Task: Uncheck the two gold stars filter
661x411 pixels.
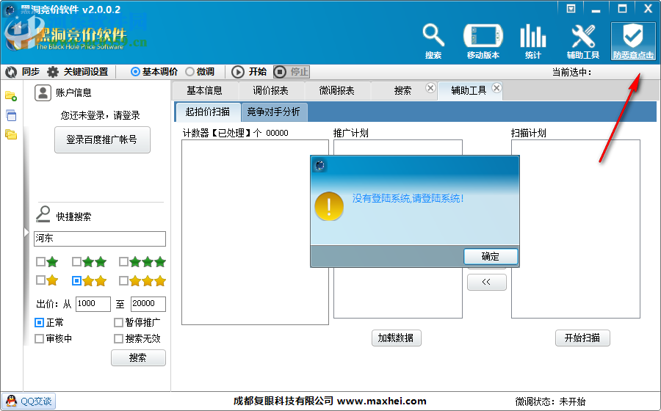Action: point(76,280)
